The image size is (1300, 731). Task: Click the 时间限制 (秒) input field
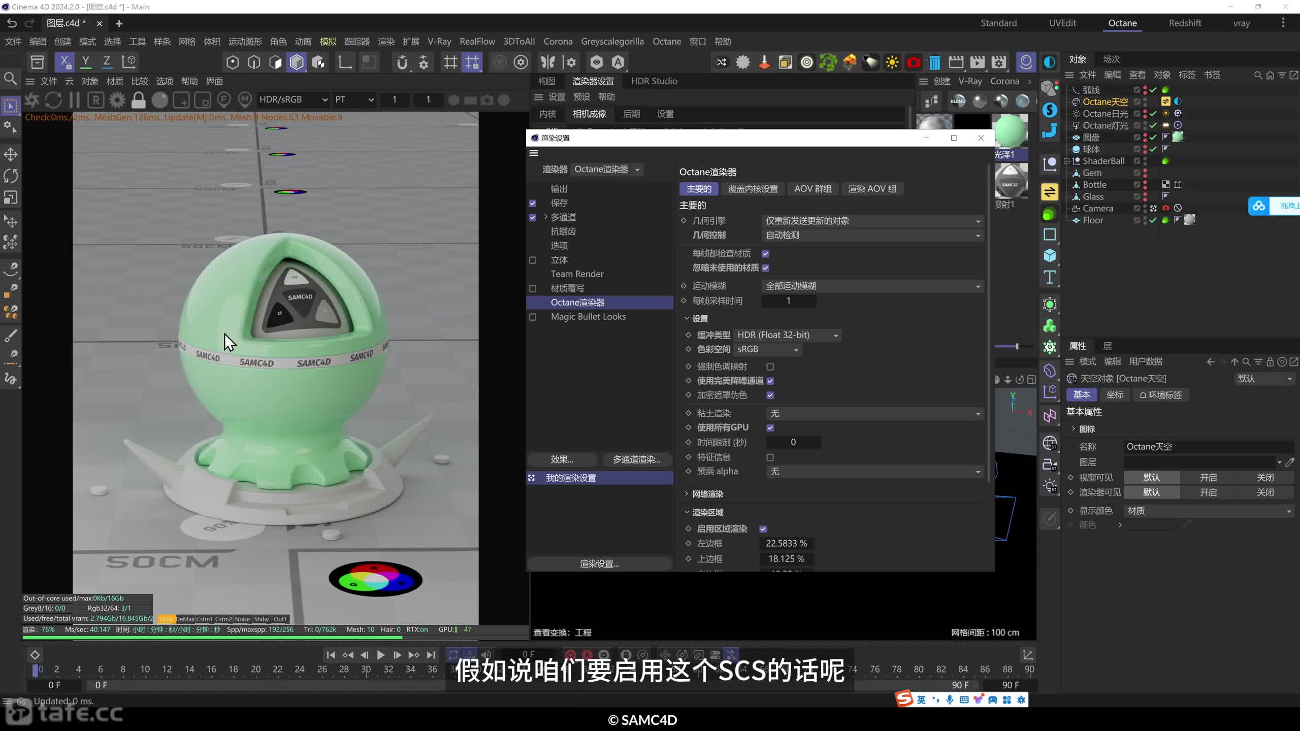pyautogui.click(x=793, y=442)
